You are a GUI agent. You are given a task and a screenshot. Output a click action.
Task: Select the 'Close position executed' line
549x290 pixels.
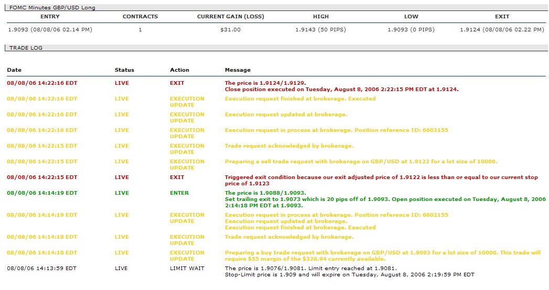(x=341, y=89)
